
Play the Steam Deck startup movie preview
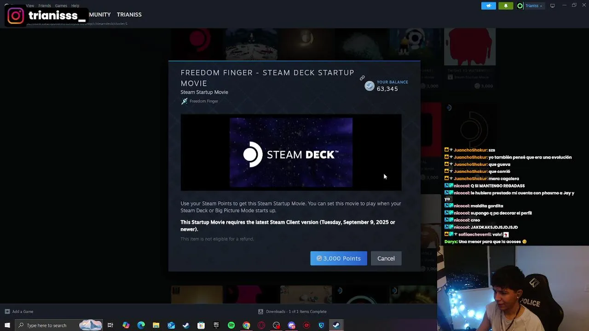[x=291, y=153]
